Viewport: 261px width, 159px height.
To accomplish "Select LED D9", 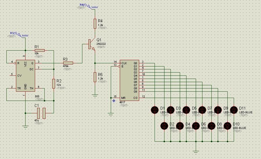I will [x=218, y=110].
